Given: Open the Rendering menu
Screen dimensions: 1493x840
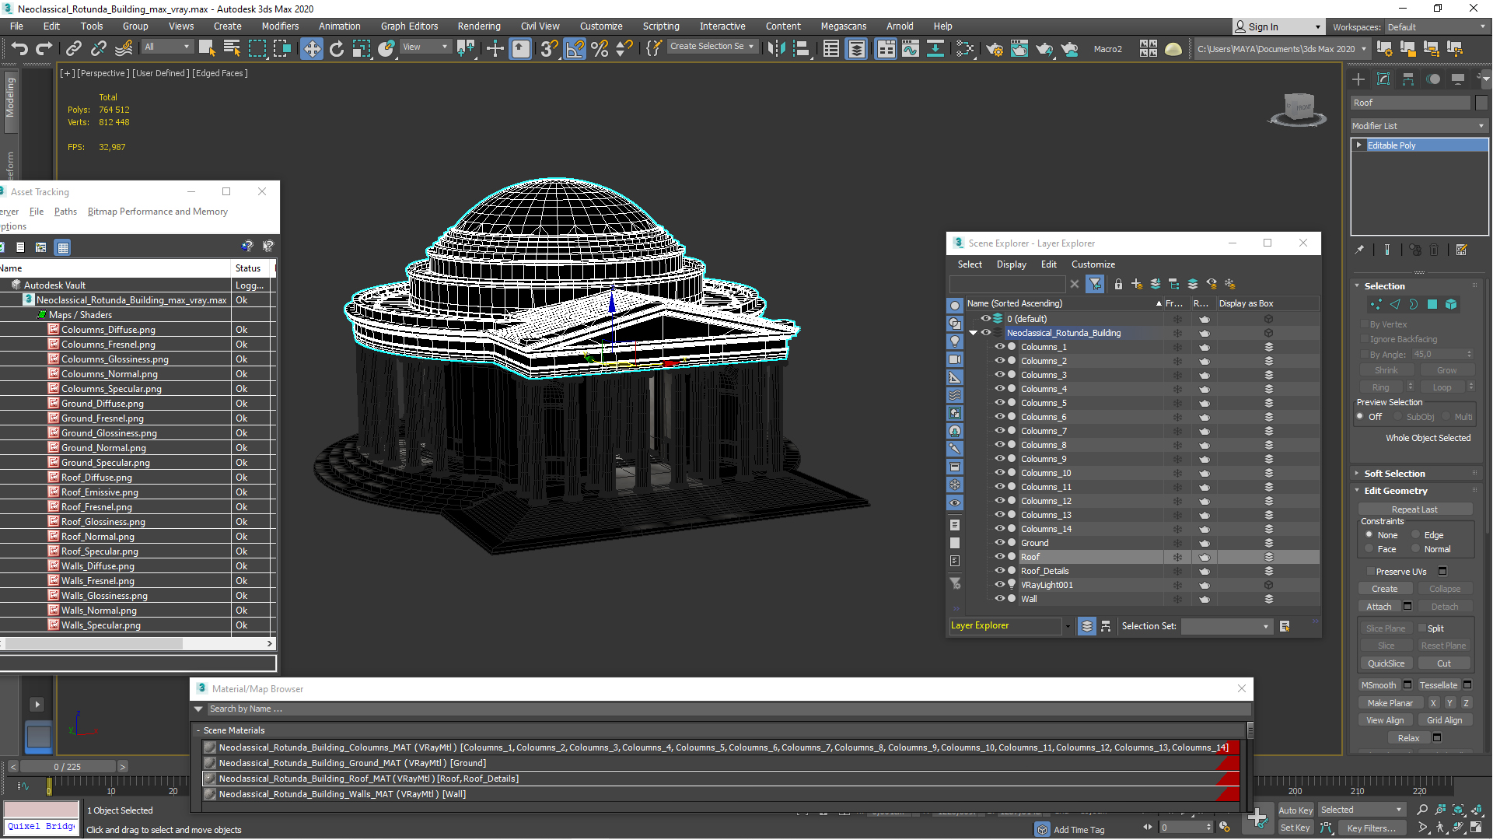Looking at the screenshot, I should 479,26.
